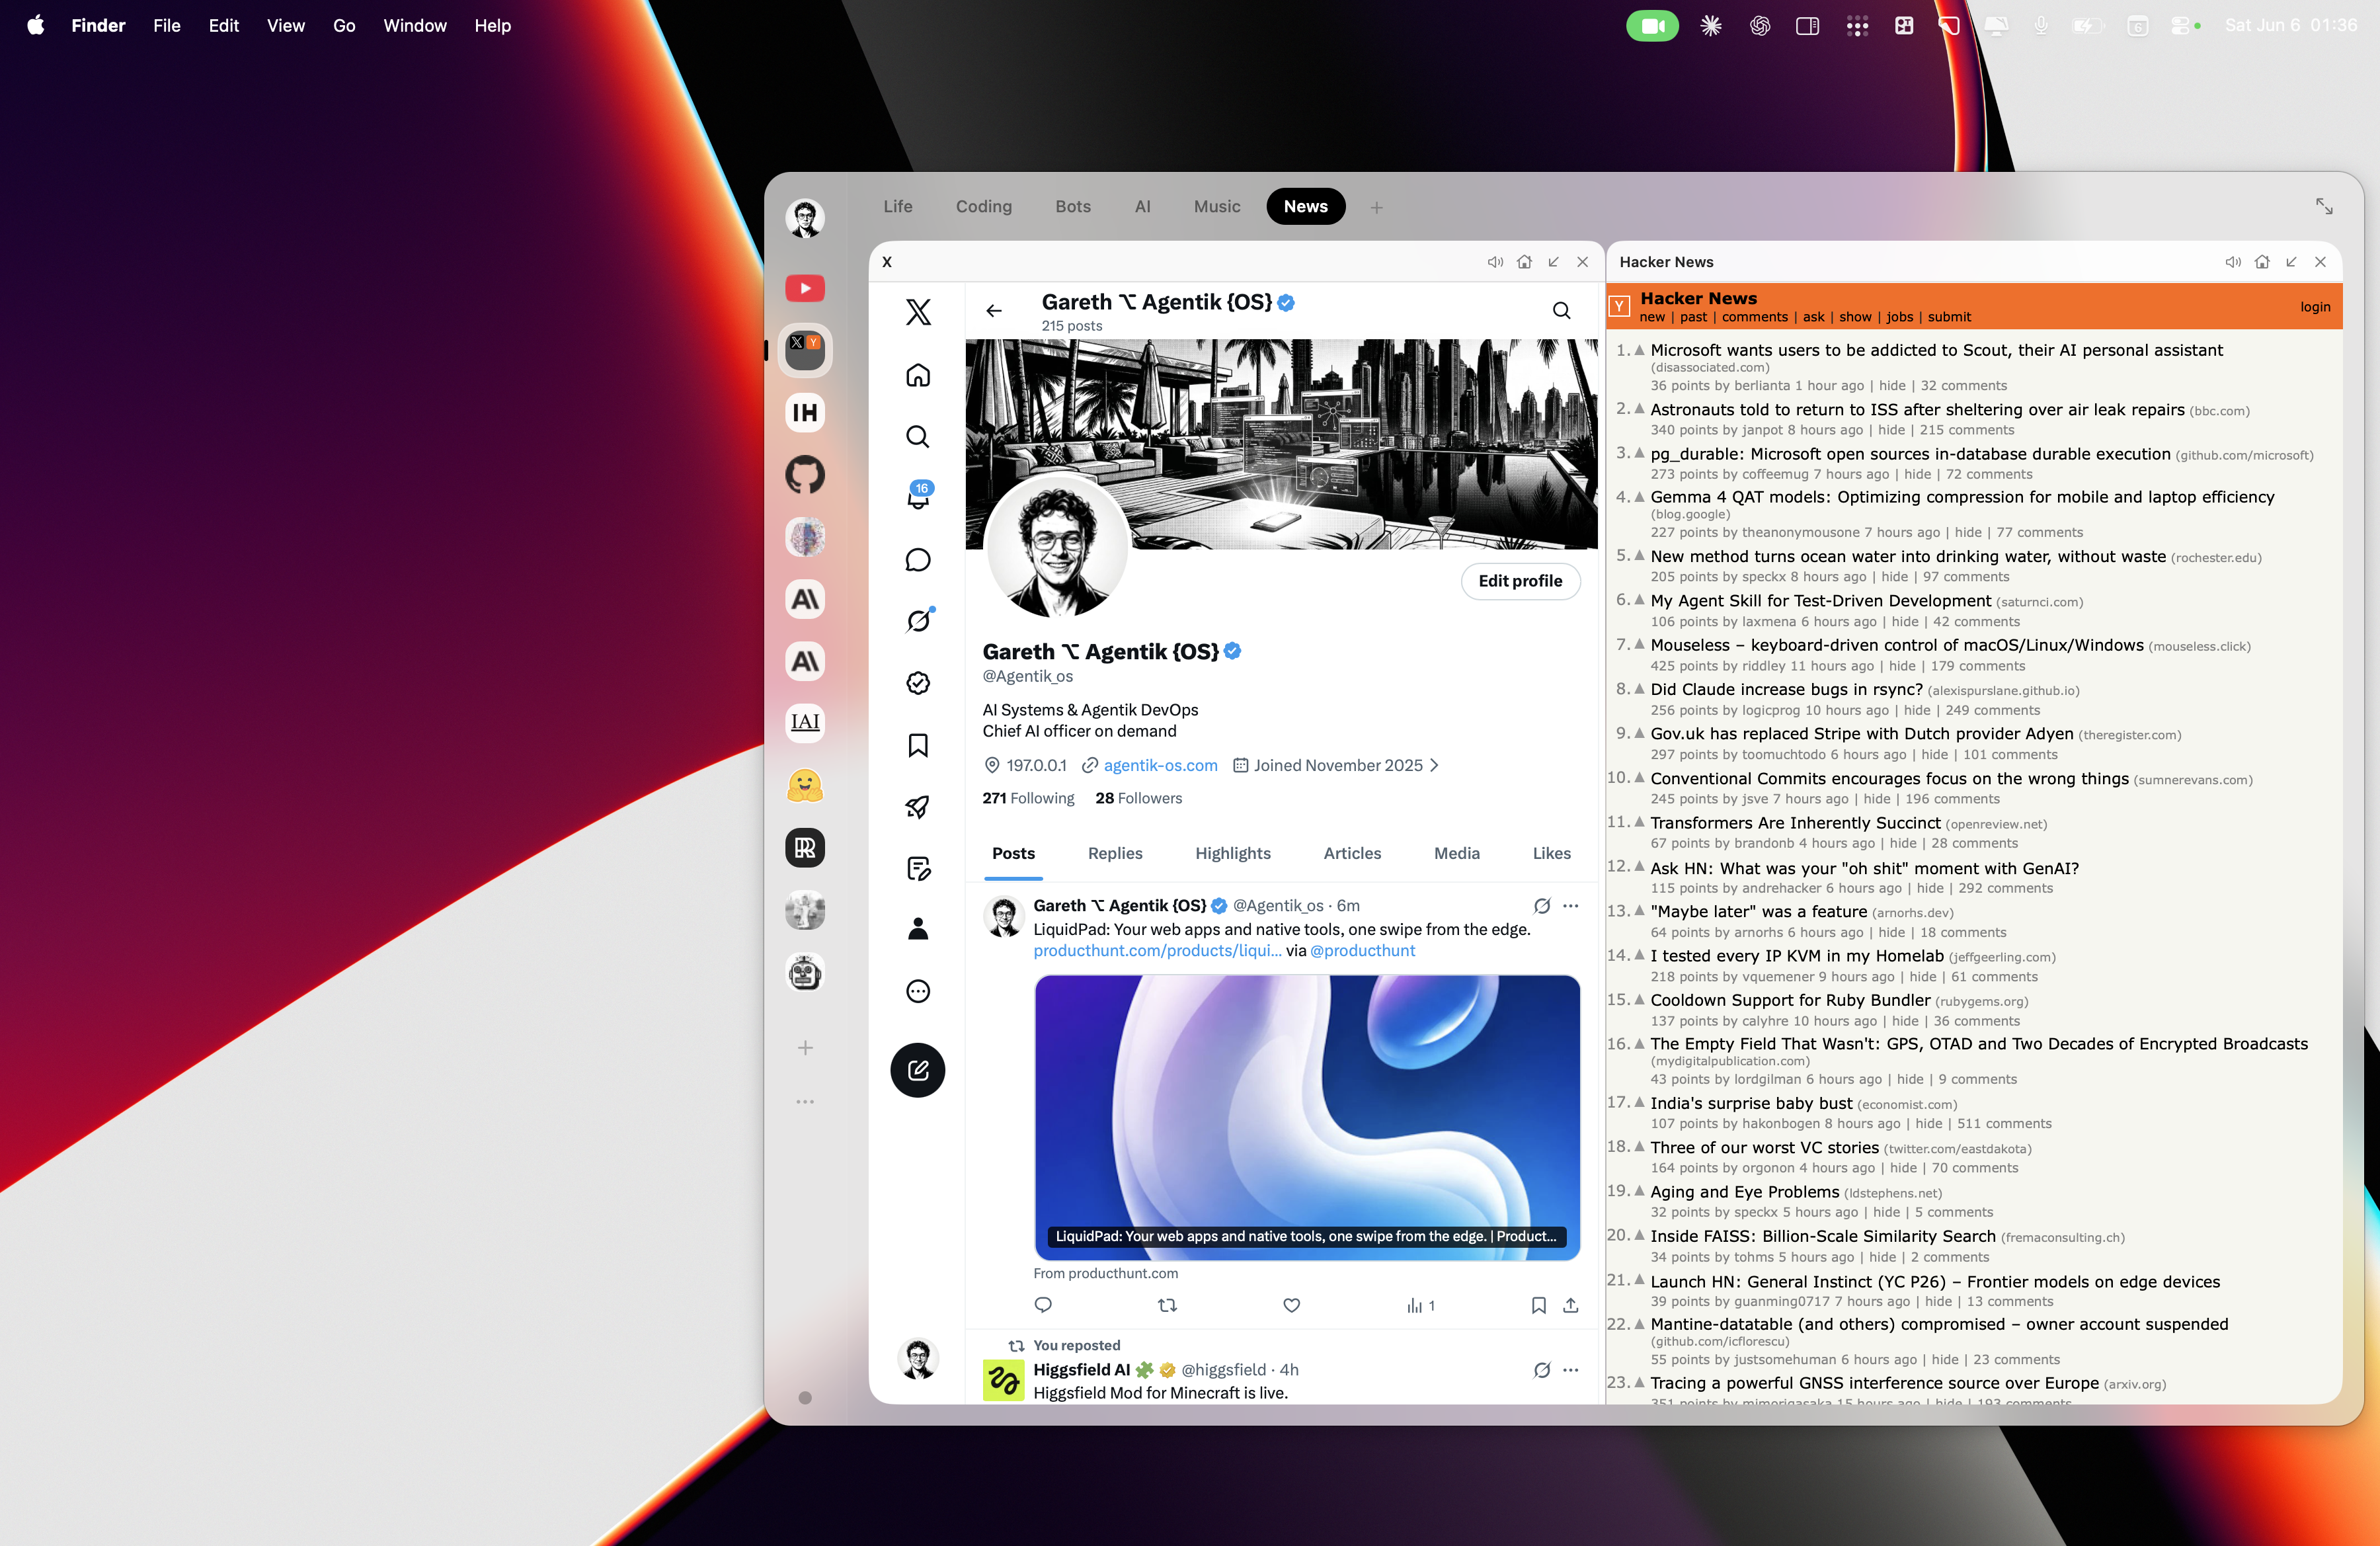Open more options on Higgsfield AI post
Viewport: 2380px width, 1546px height.
1571,1370
